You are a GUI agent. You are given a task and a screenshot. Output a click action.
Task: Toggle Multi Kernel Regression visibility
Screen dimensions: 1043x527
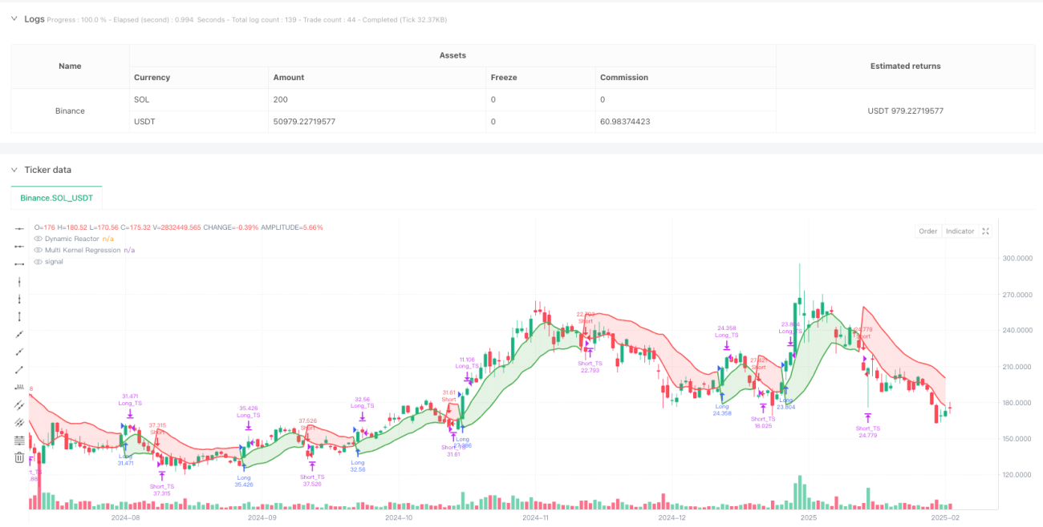point(37,250)
